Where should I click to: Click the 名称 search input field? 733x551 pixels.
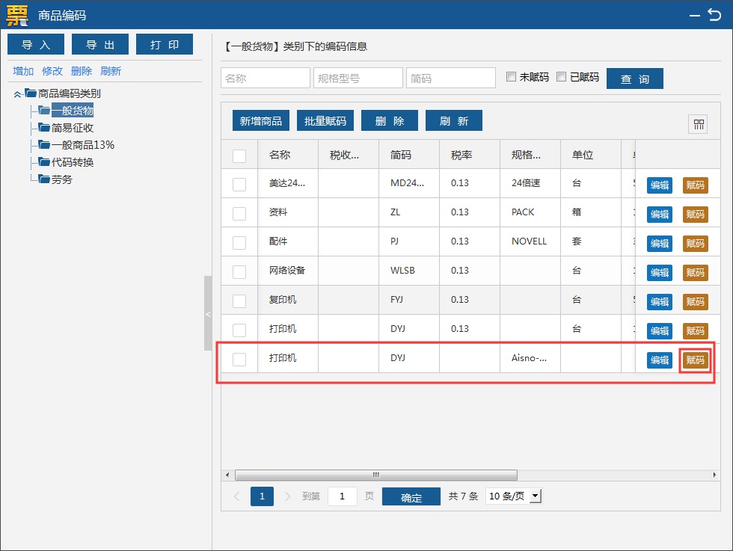(x=266, y=79)
